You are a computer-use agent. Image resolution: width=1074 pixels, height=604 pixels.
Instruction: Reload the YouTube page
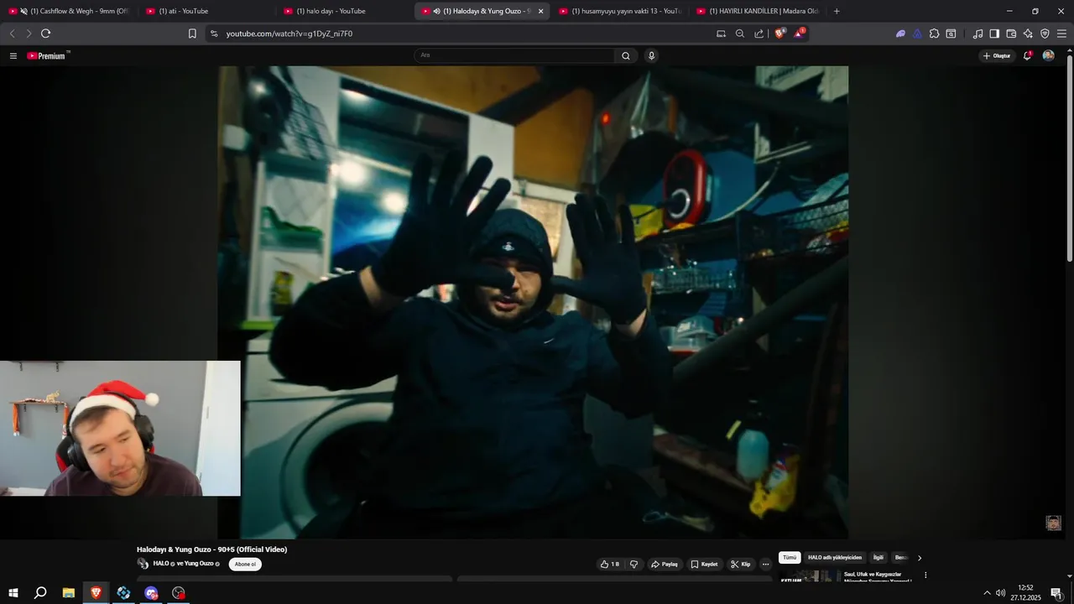pyautogui.click(x=45, y=34)
